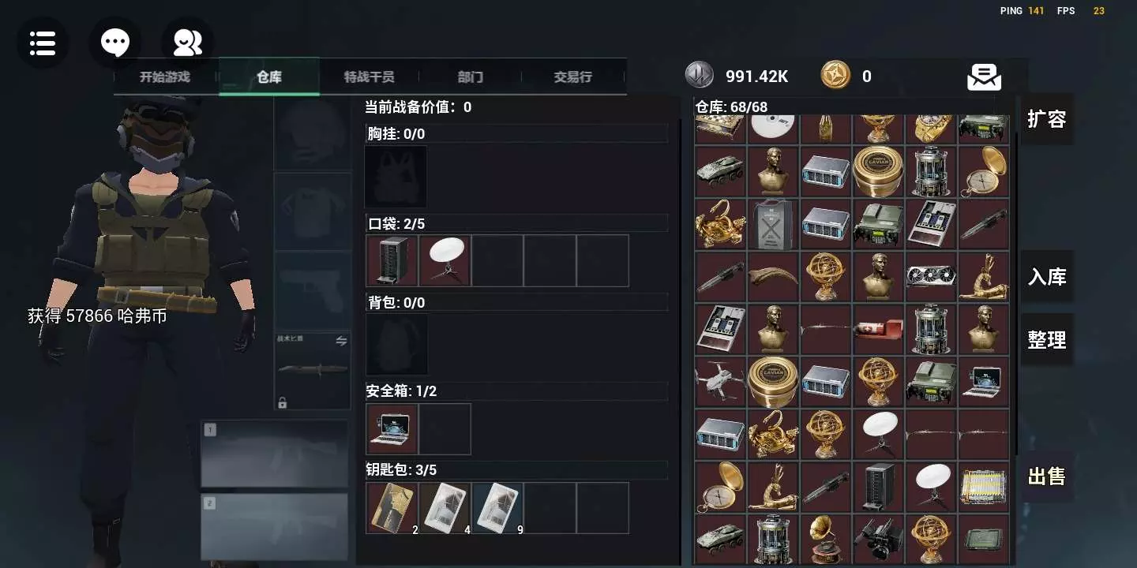This screenshot has height=568, width=1137.
Task: Open the chat speech bubble icon
Action: click(x=115, y=43)
